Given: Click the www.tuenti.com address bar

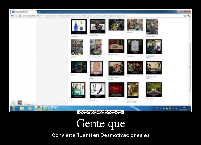Looking at the screenshot, I should click(103, 16).
